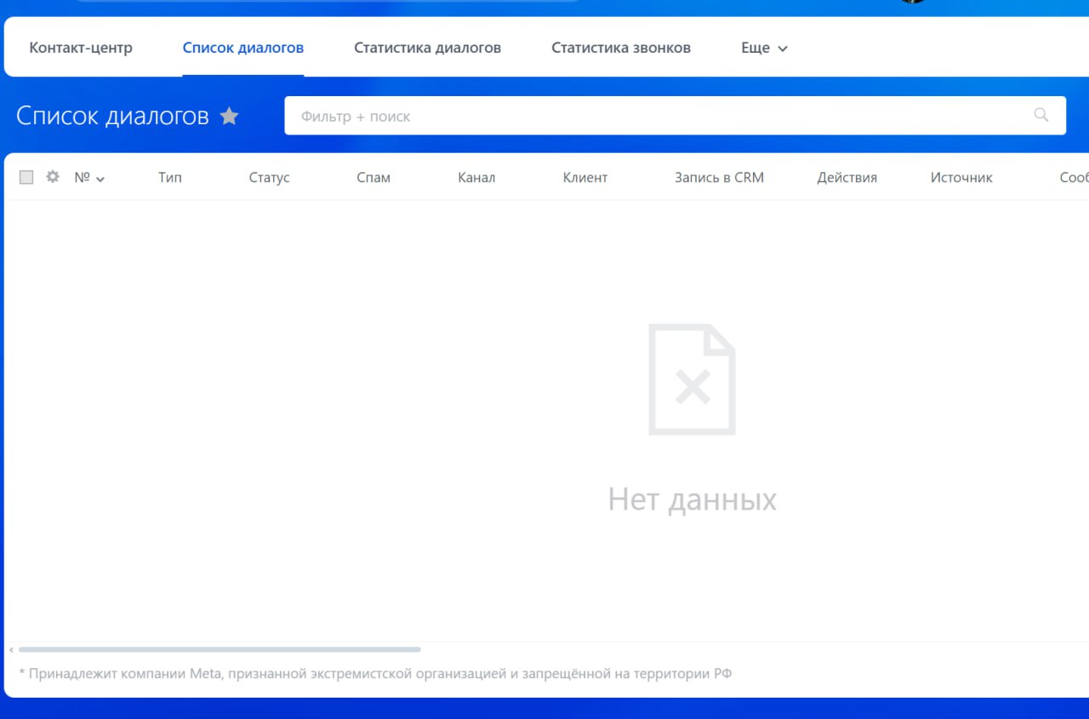The height and width of the screenshot is (719, 1089).
Task: Click the left scroll arrow of horizontal scrollbar
Action: (x=11, y=649)
